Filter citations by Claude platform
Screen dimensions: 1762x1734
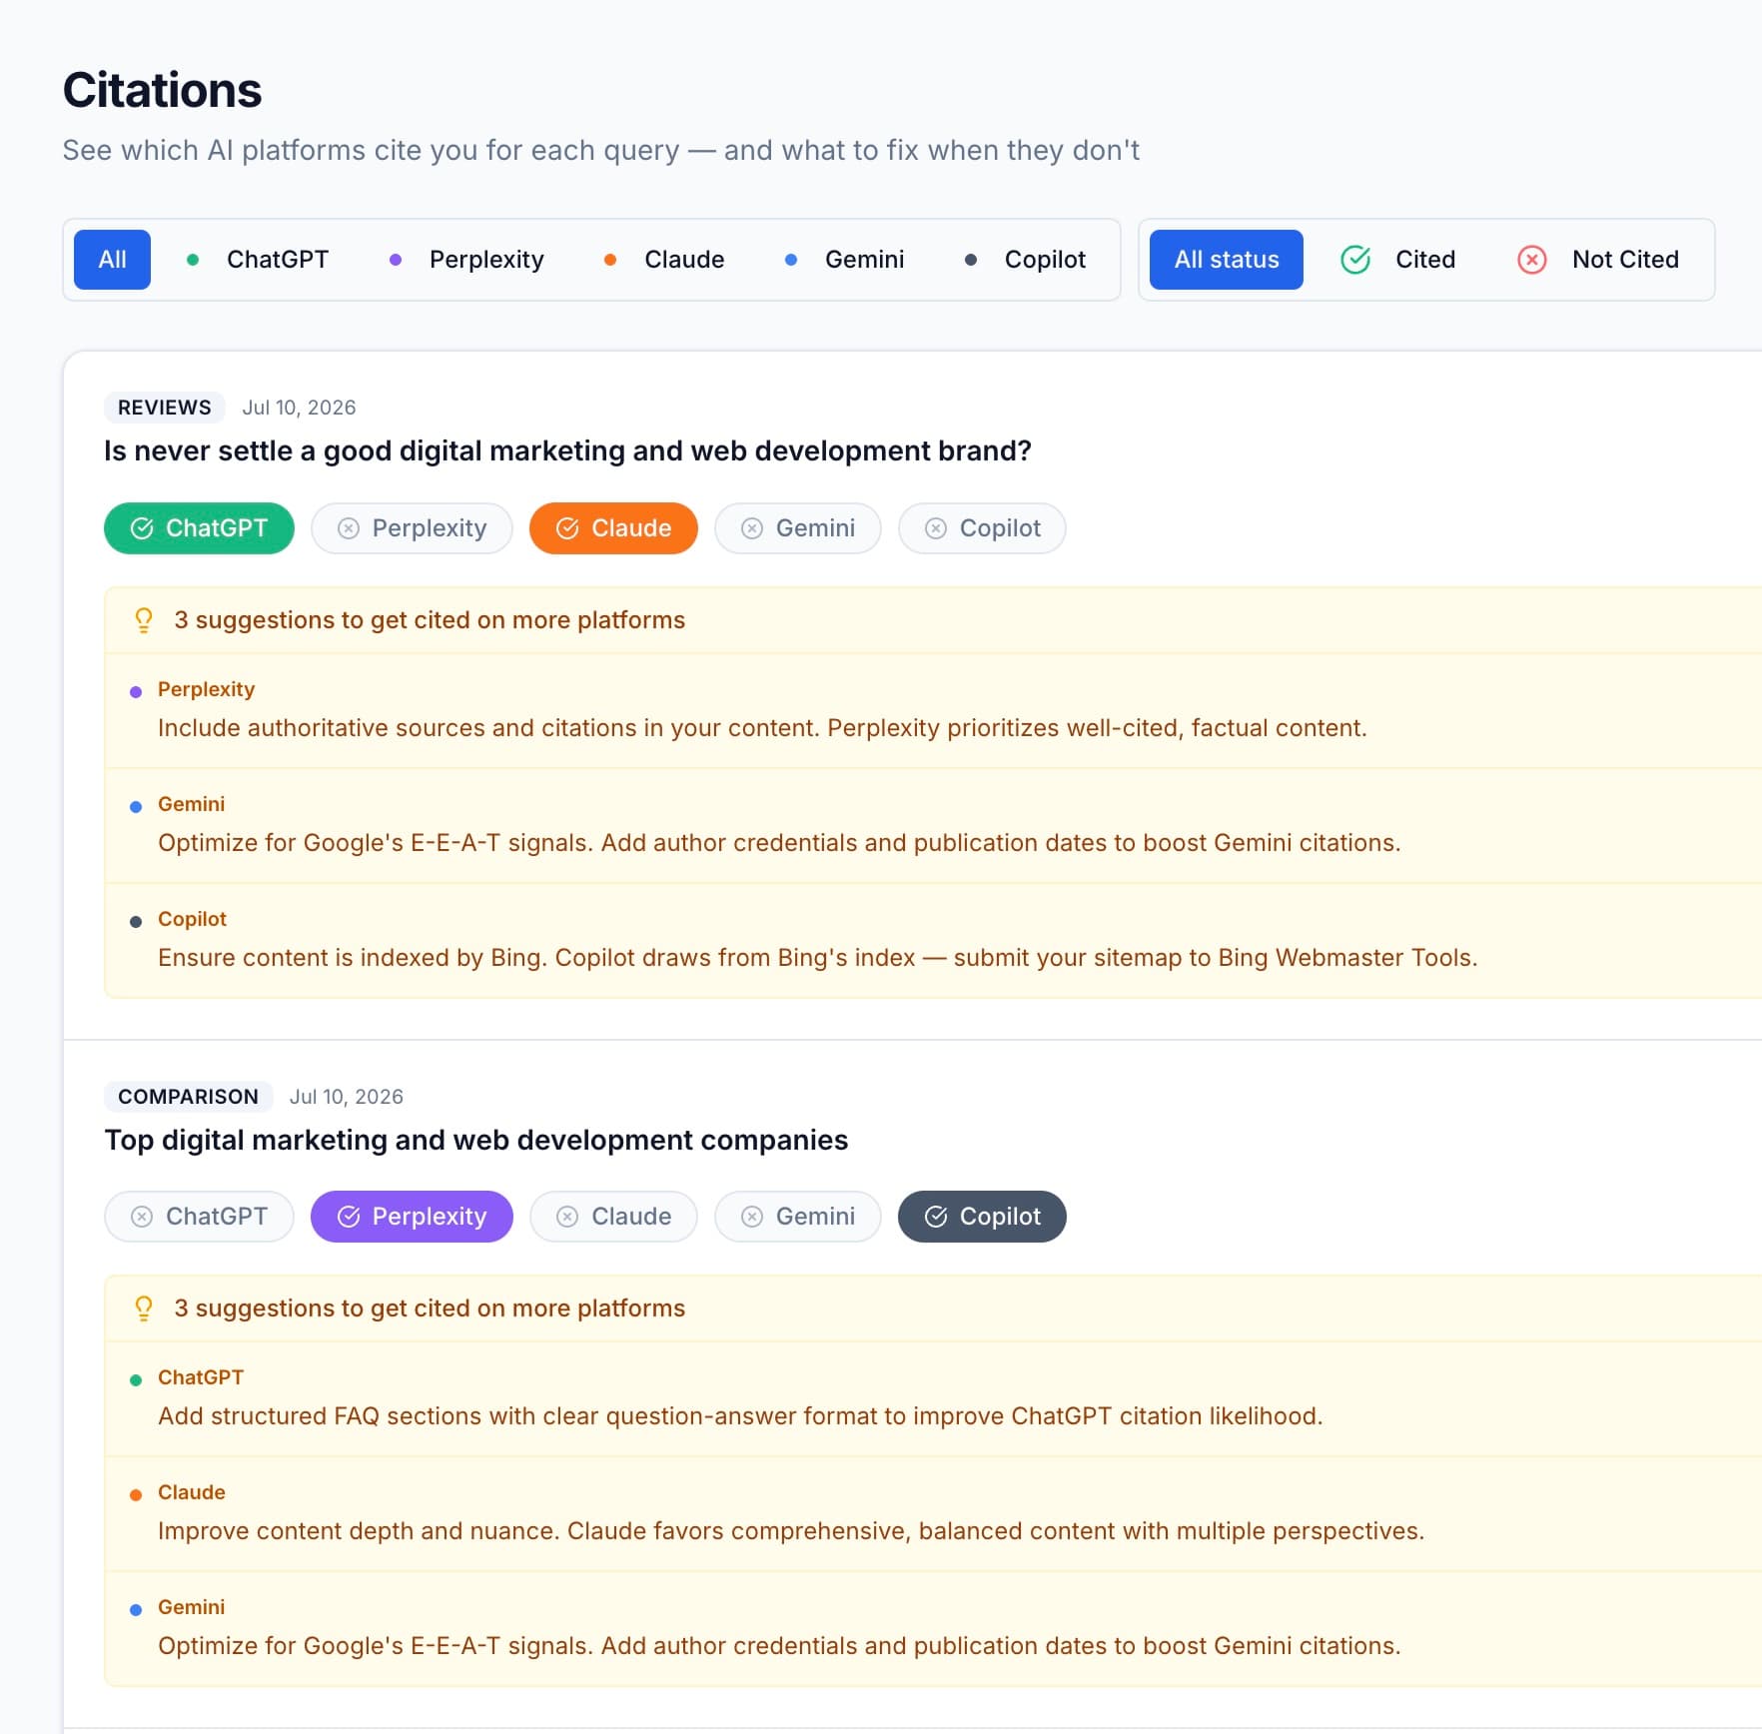664,260
